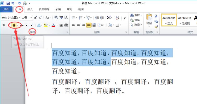Click the large 粘贴 paste button
The image size is (197, 104).
tap(149, 19)
